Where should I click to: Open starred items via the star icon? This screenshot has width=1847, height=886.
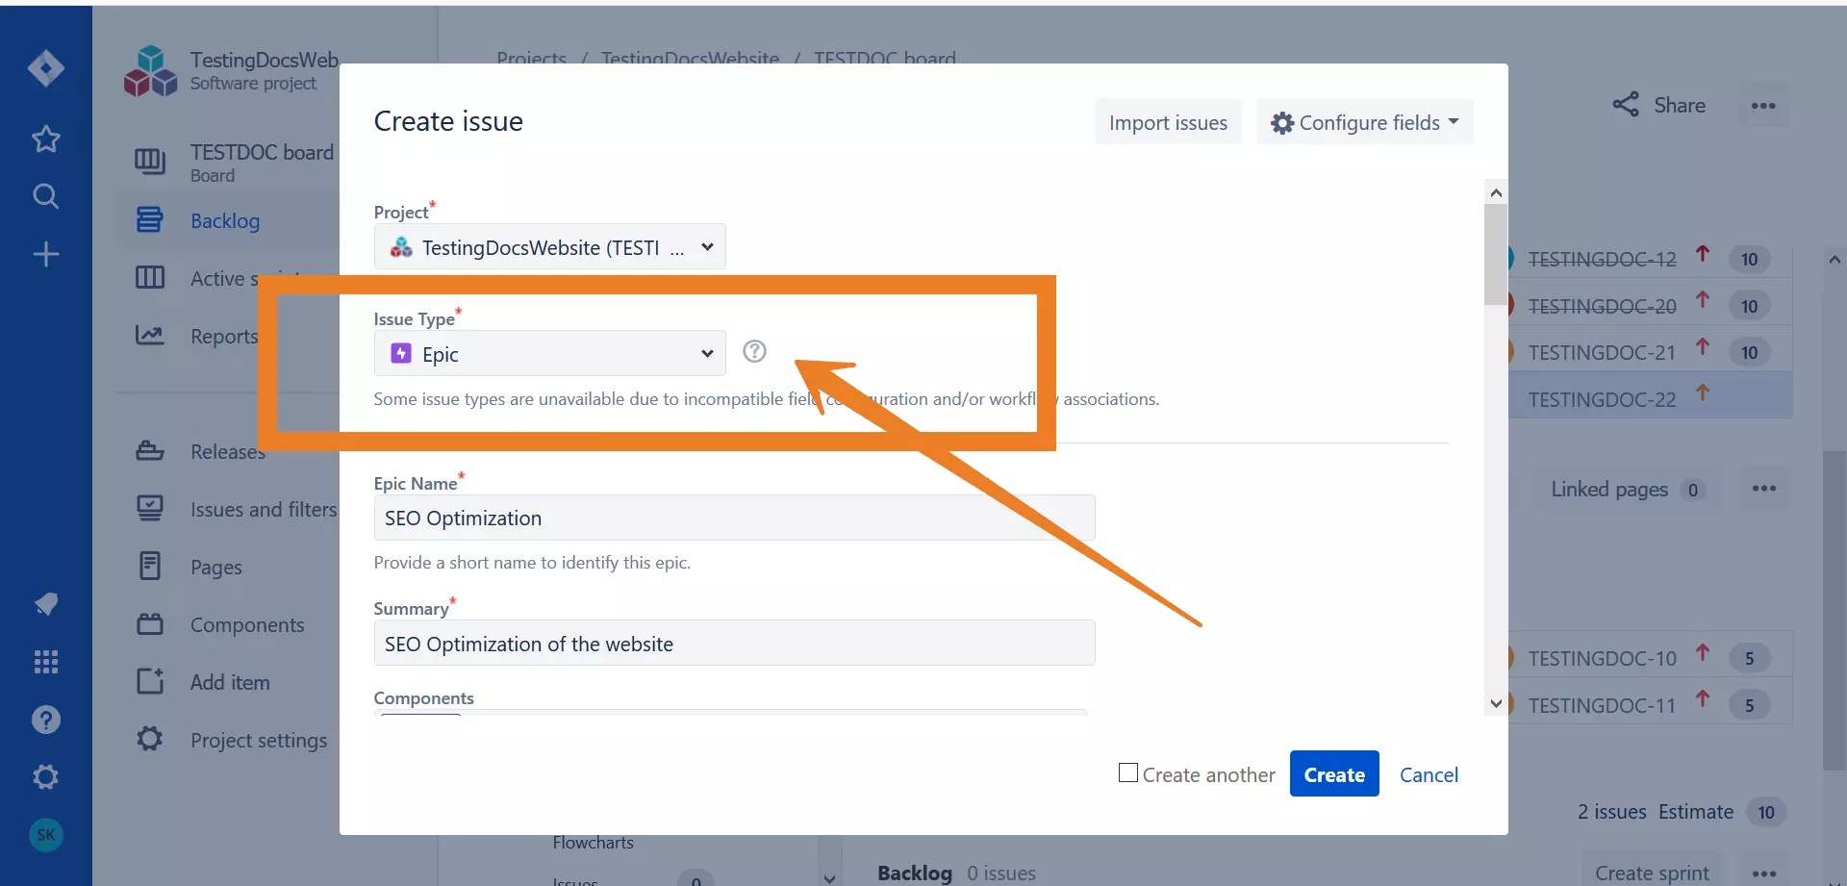click(45, 139)
